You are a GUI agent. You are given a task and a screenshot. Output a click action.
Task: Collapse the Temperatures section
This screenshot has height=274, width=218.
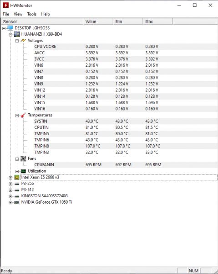coord(17,116)
